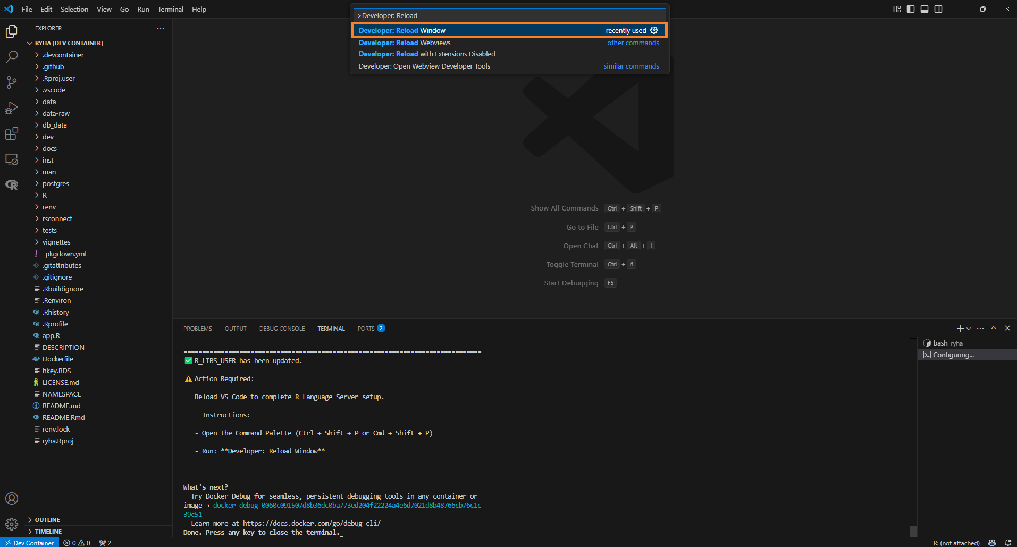Open the Accounts icon in activity bar
1017x547 pixels.
(x=12, y=499)
